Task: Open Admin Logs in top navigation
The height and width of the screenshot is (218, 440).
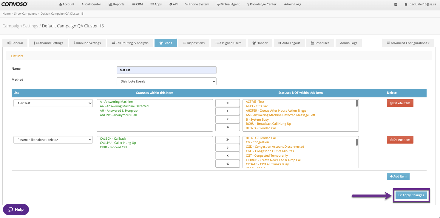Action: tap(292, 4)
